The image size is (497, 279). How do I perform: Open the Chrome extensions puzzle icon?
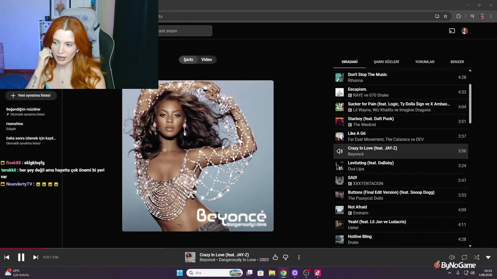tap(459, 16)
